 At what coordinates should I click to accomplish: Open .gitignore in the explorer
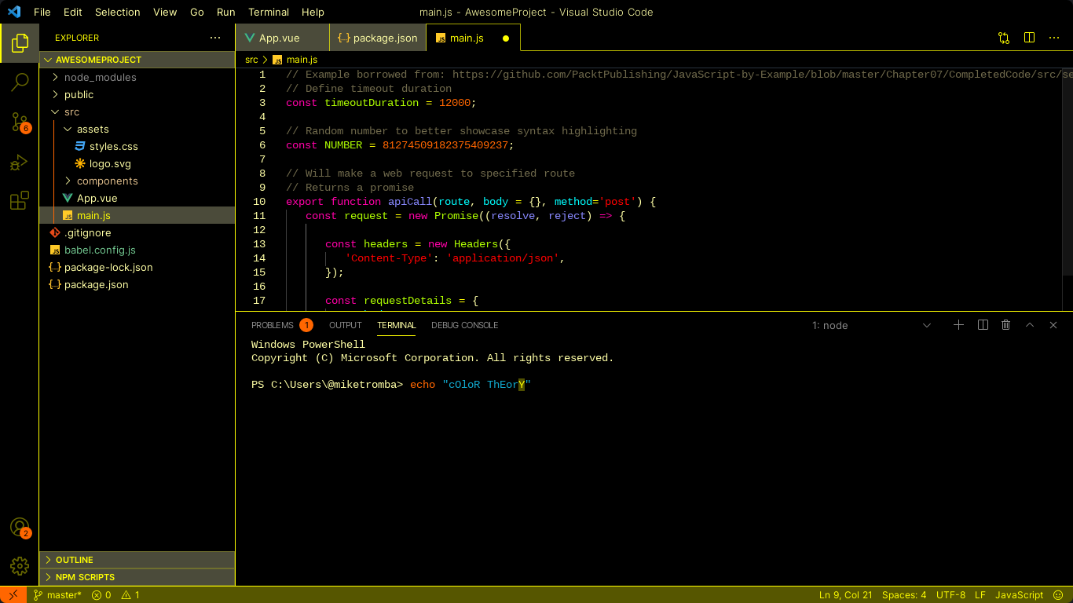(x=137, y=232)
